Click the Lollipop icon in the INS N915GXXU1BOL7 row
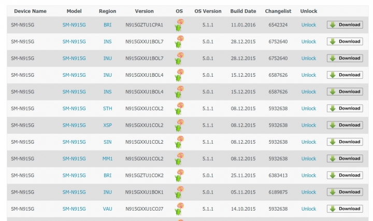 (179, 42)
